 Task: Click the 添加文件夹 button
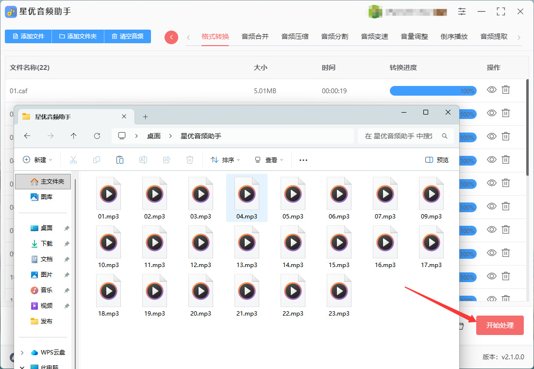tap(78, 36)
